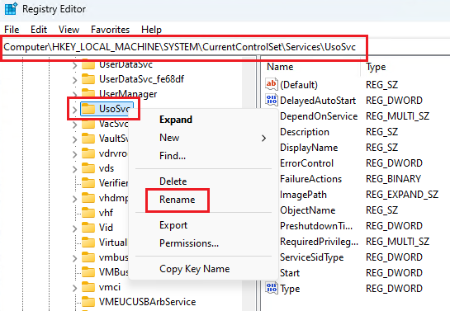
Task: Select the DisplayName value
Action: pos(309,148)
